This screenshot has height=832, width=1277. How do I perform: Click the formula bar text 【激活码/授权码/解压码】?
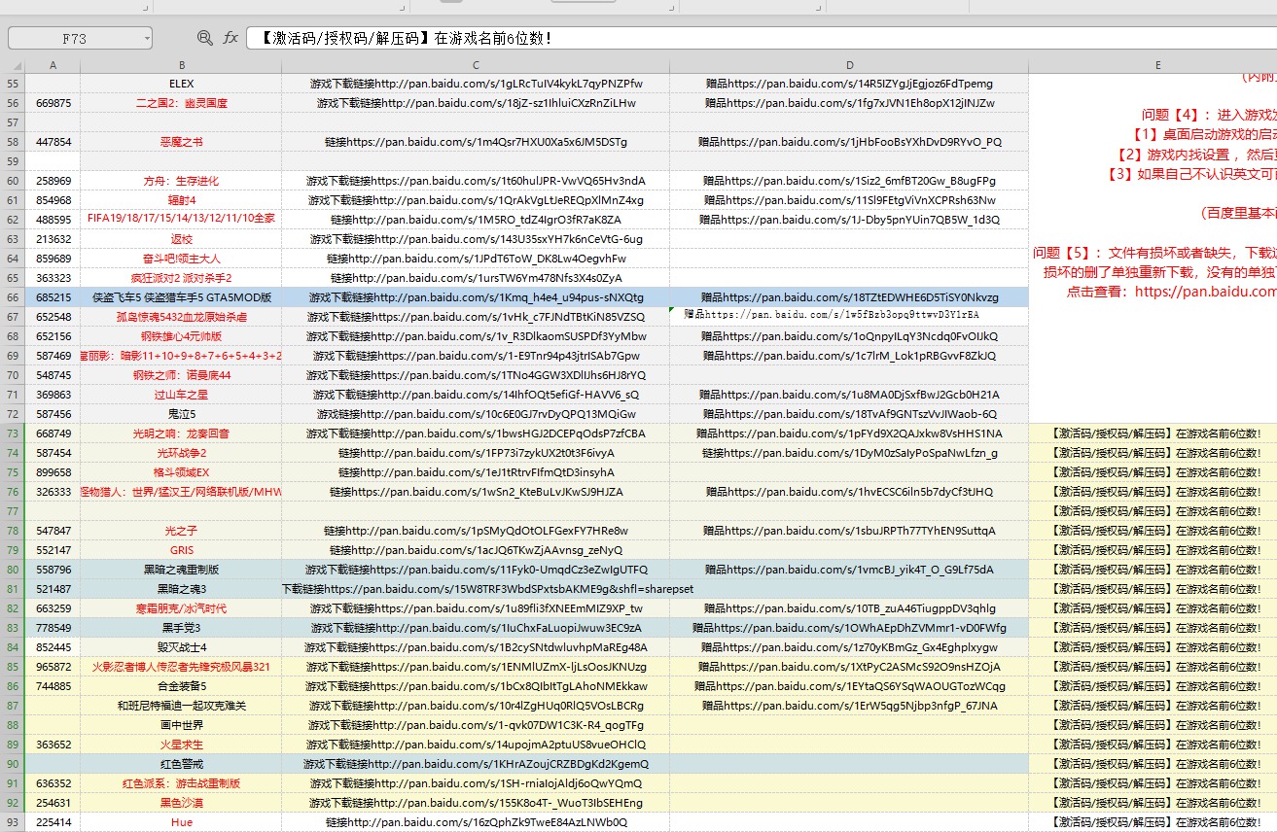344,39
